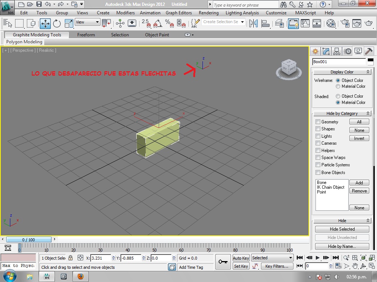Click the Invert category button
Screen dimensions: 377x282
pyautogui.click(x=359, y=138)
